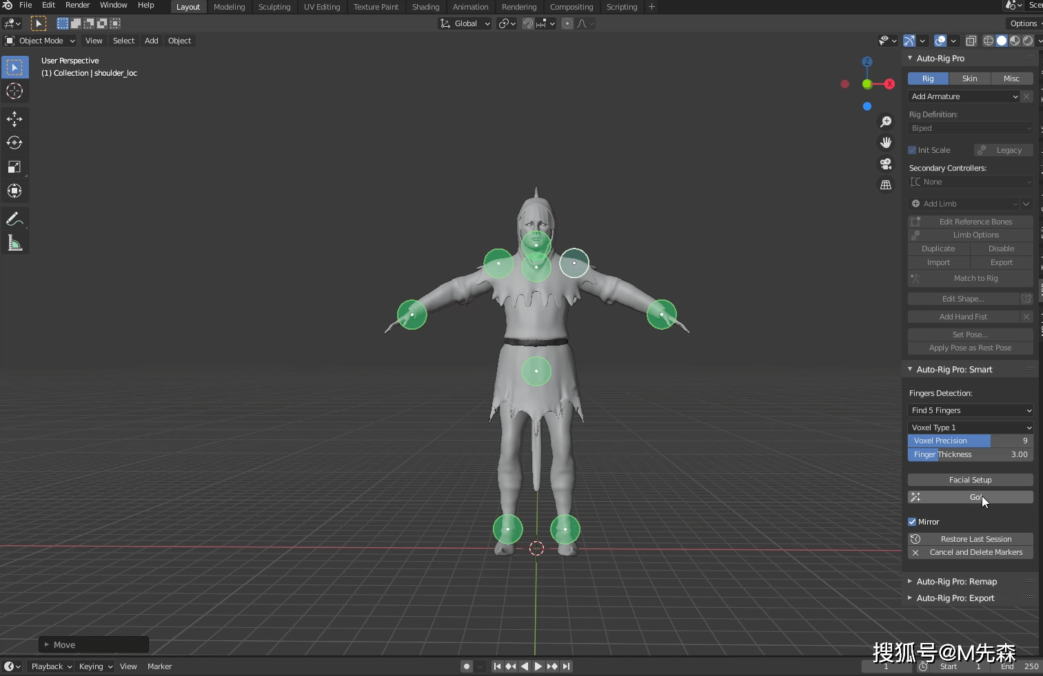Screen dimensions: 1043x676
Task: Select the Rotate tool
Action: tap(14, 143)
